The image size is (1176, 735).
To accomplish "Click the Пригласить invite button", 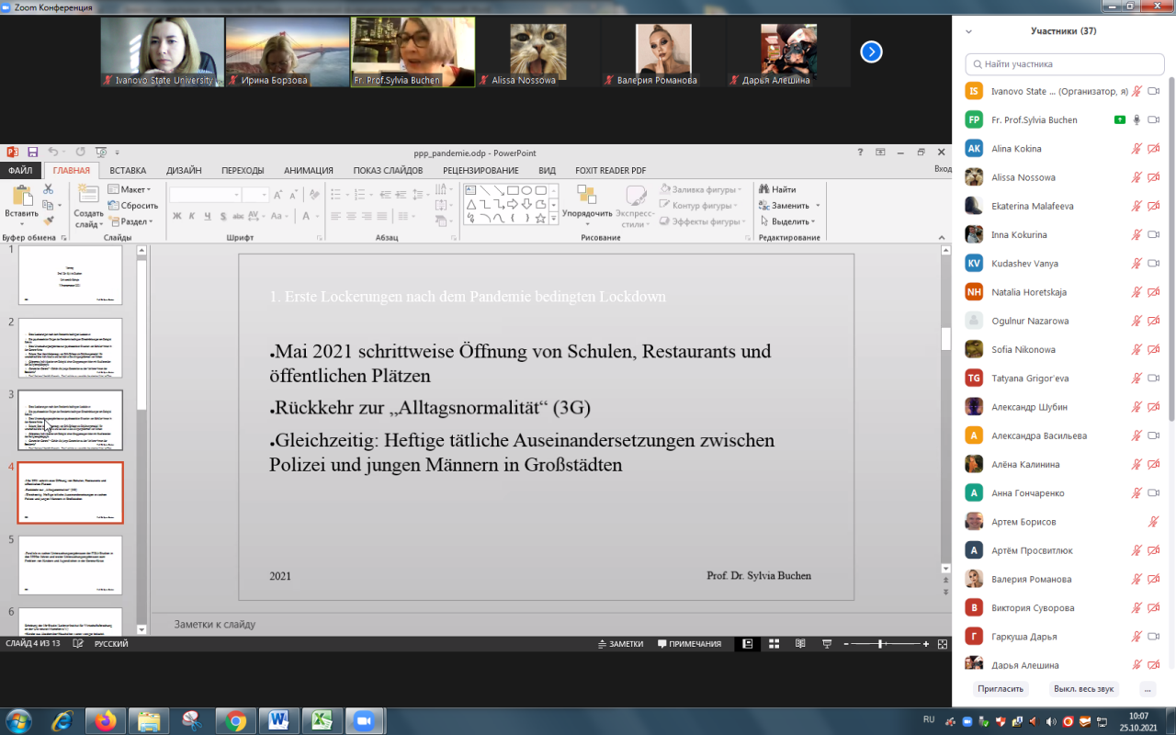I will coord(1000,688).
